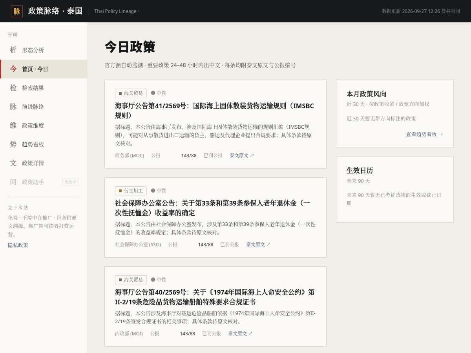Screen dimensions: 471x353
Task: Click gazette number 143/88 on 41/2569 card
Action: 189,155
